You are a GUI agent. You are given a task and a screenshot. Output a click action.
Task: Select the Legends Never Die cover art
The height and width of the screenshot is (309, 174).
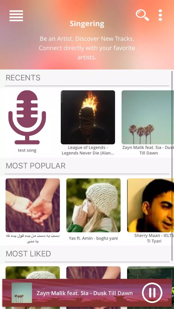[x=88, y=117]
